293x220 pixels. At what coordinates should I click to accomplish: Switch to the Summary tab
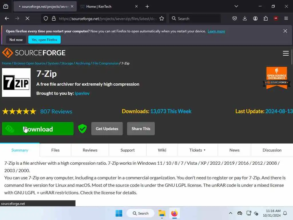click(x=20, y=150)
